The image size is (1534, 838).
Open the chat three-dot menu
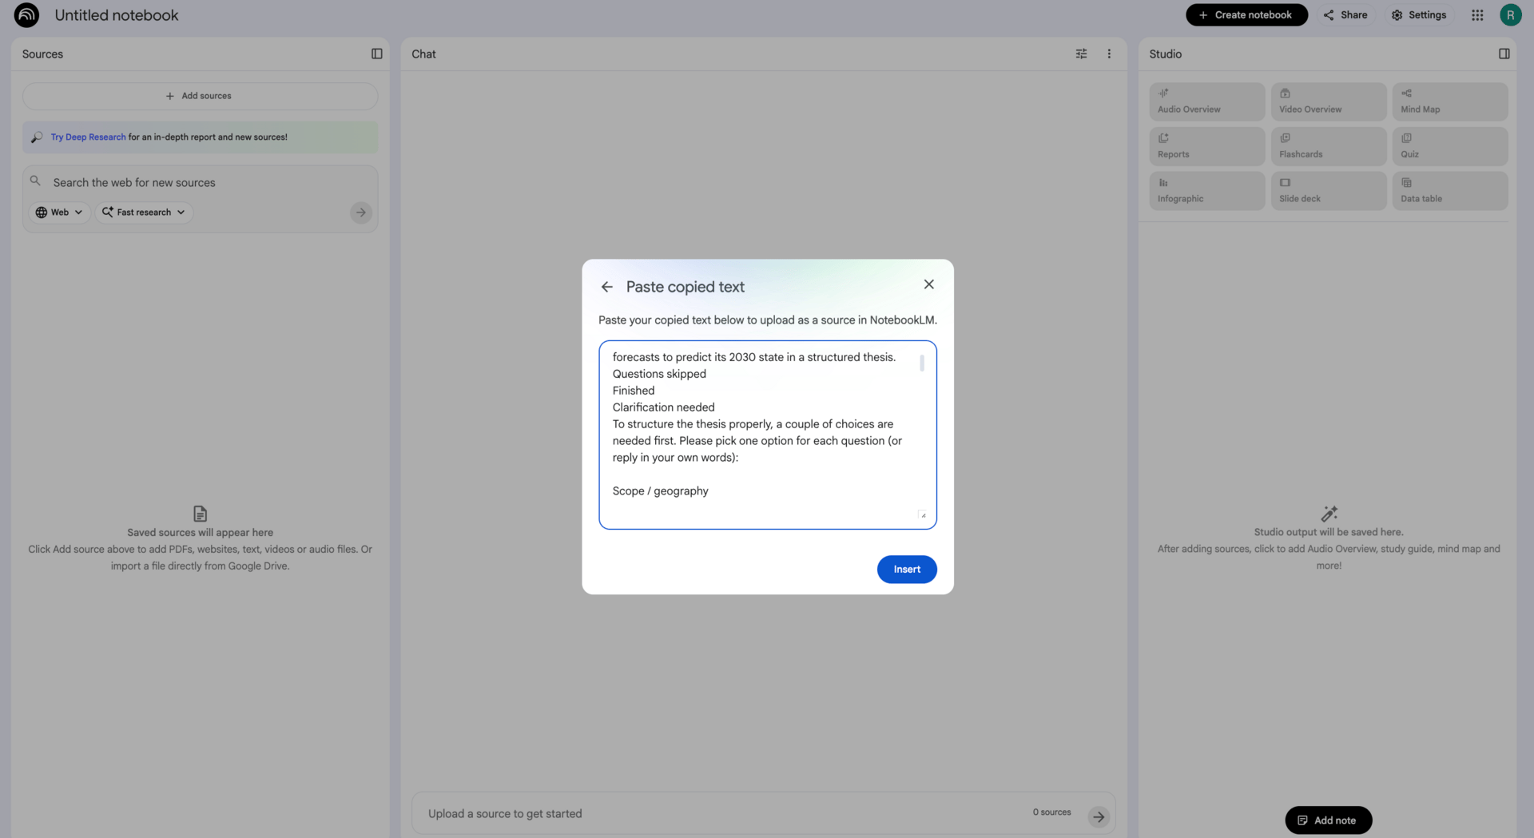point(1109,54)
